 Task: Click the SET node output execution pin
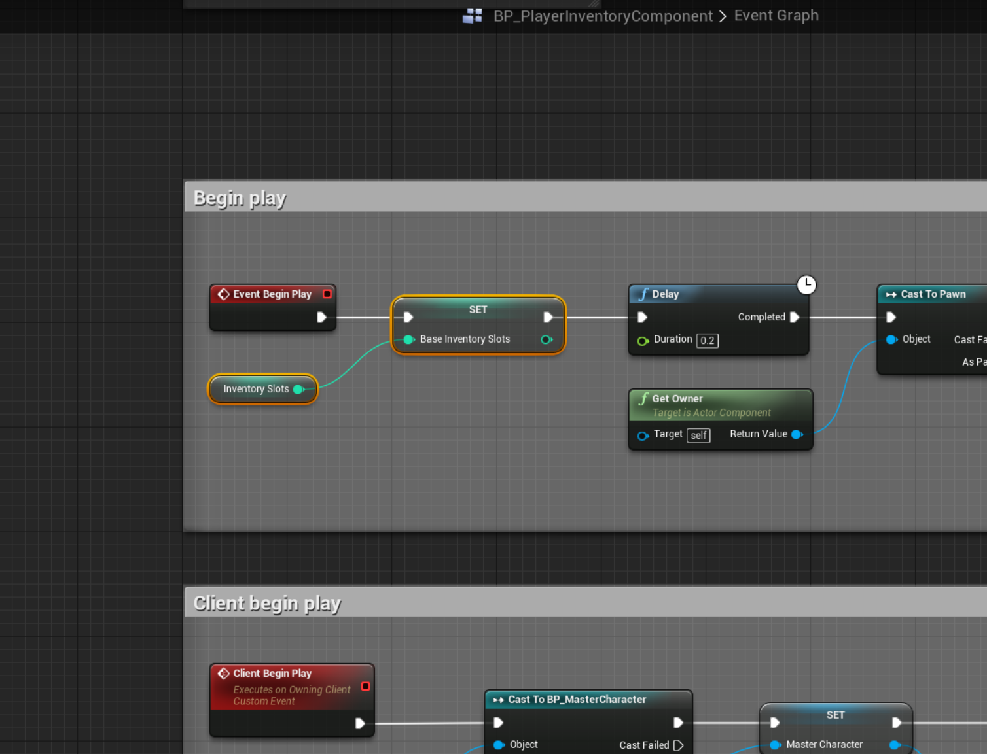pos(548,317)
